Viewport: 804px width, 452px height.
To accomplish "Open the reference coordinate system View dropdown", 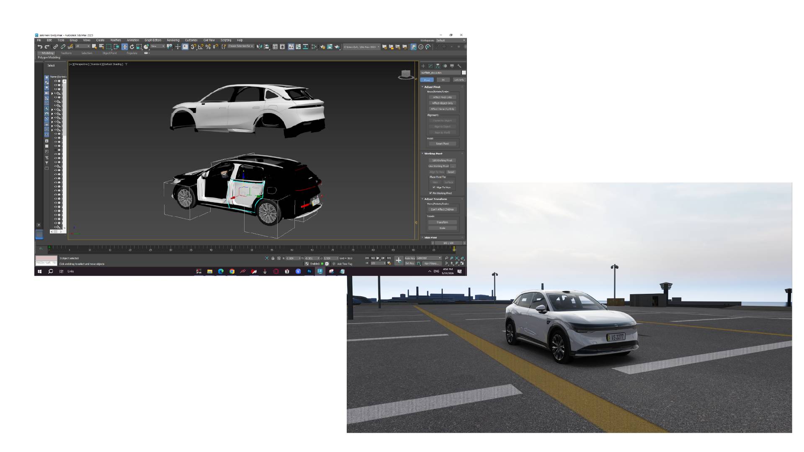I will pos(157,46).
